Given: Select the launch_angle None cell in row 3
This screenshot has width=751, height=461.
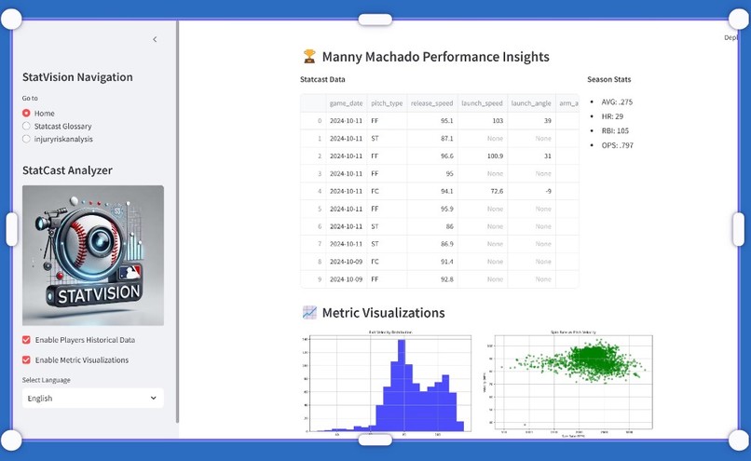Looking at the screenshot, I should pos(532,174).
